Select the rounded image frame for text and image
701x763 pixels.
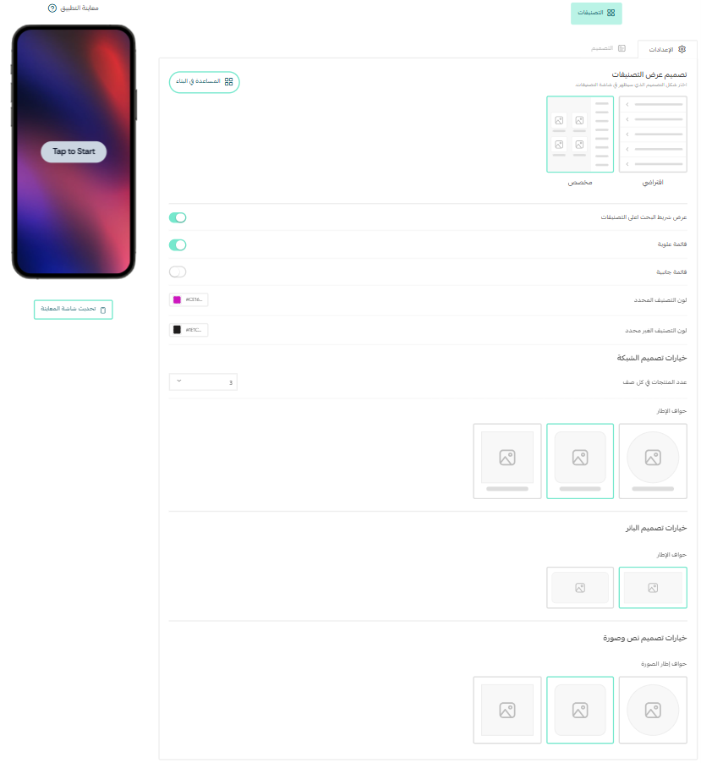[580, 710]
